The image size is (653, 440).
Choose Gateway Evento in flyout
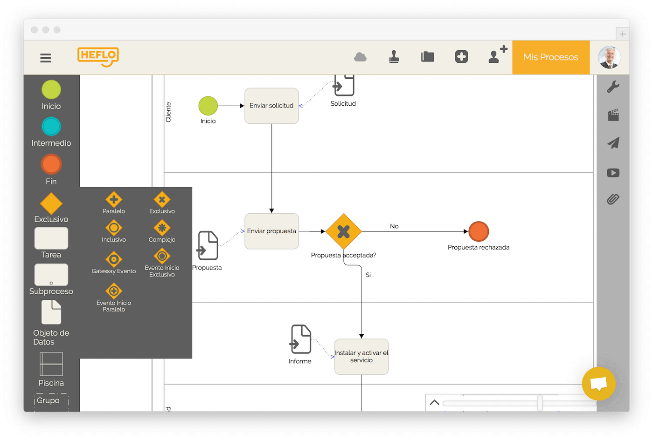pyautogui.click(x=114, y=259)
